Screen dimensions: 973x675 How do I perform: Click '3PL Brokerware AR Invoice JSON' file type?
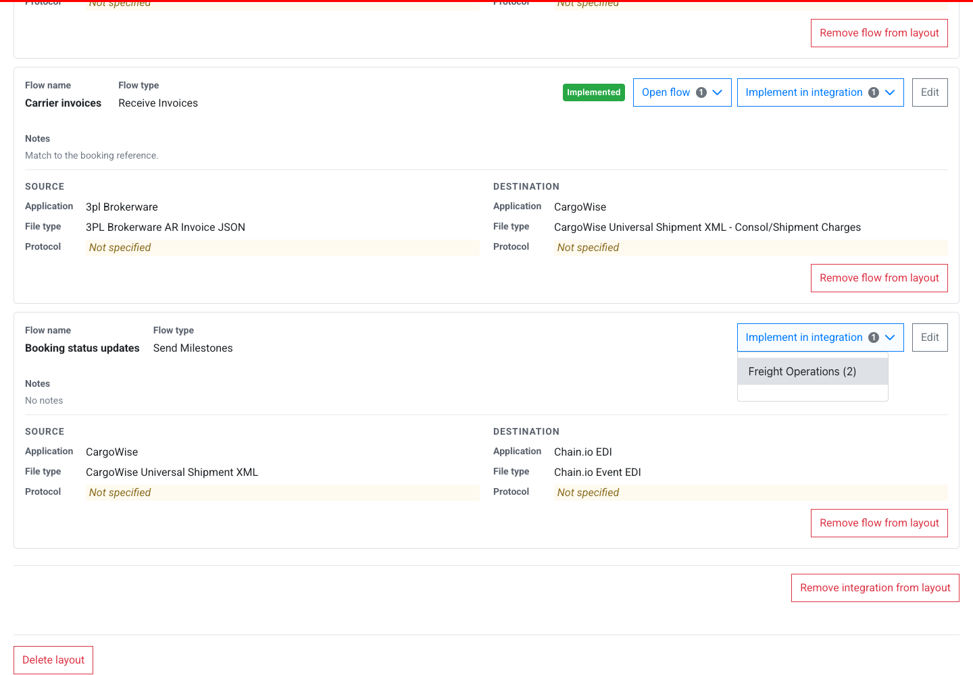(166, 227)
